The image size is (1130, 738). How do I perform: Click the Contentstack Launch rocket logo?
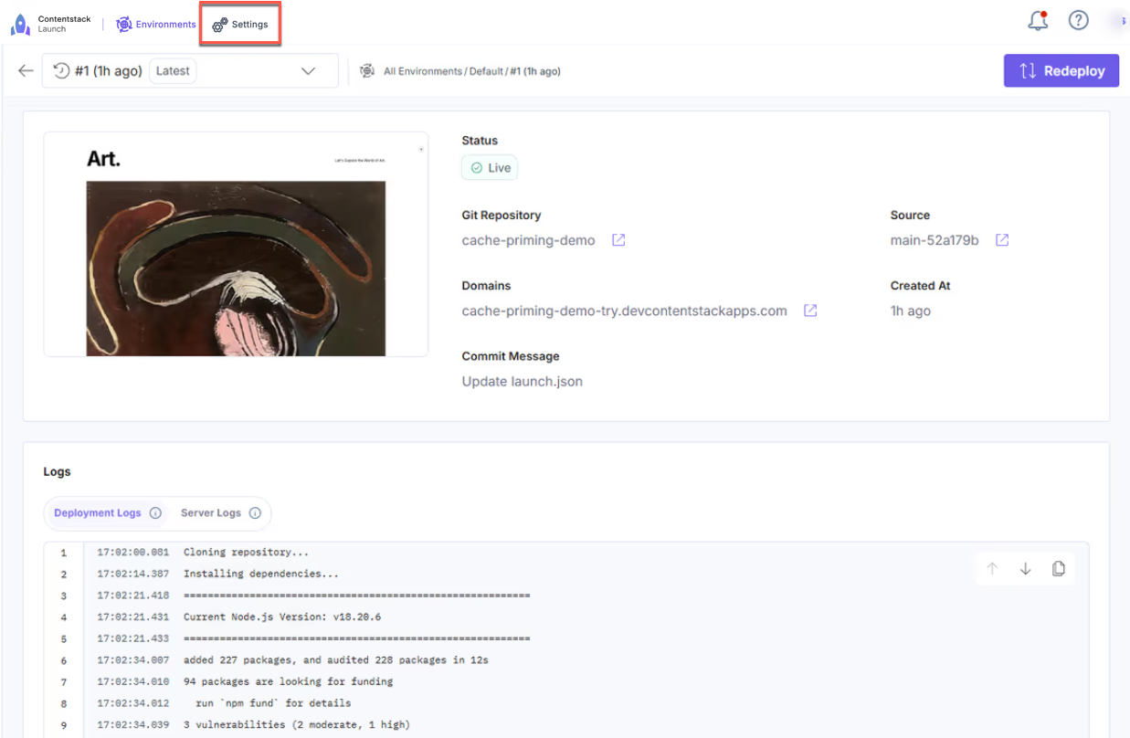pos(20,21)
